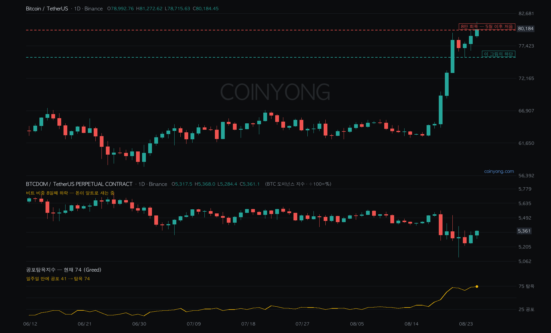Click the yellow endpoint dot of the greed index line
The image size is (551, 333).
point(477,287)
